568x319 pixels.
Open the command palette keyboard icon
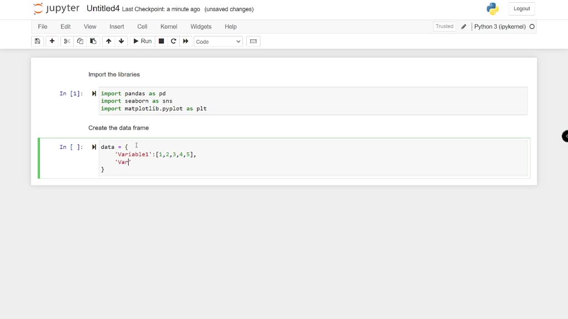coord(253,41)
